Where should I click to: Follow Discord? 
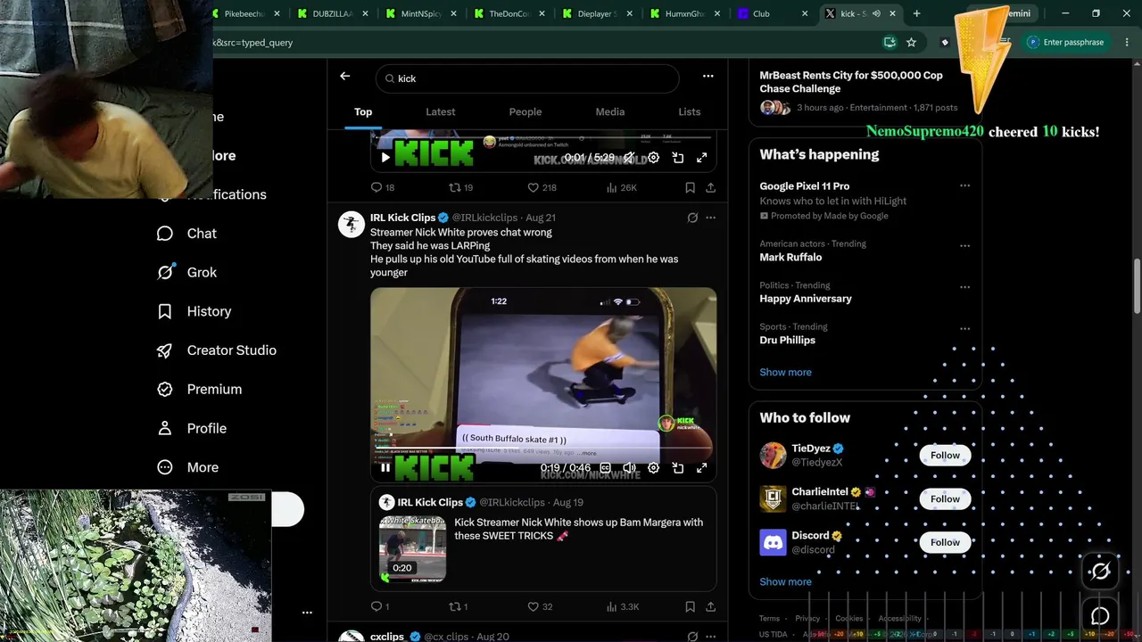point(945,542)
